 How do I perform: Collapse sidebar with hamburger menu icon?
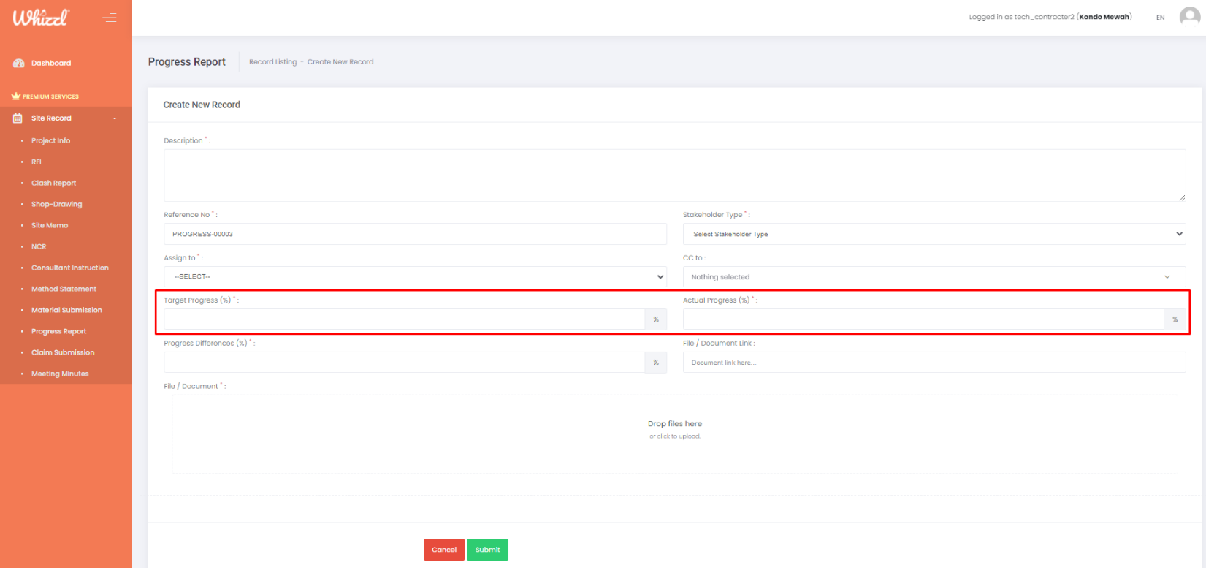110,18
